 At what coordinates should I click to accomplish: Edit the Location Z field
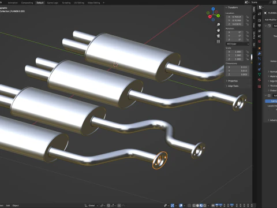(235, 24)
